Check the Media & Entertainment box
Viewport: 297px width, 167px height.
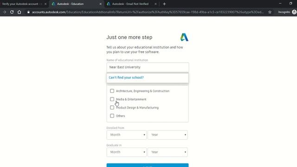(112, 99)
